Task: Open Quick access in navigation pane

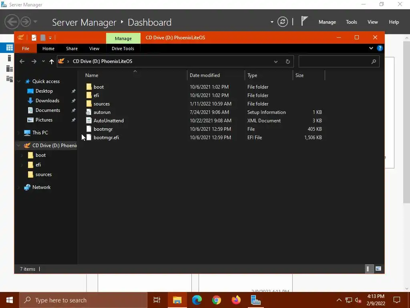Action: point(46,81)
